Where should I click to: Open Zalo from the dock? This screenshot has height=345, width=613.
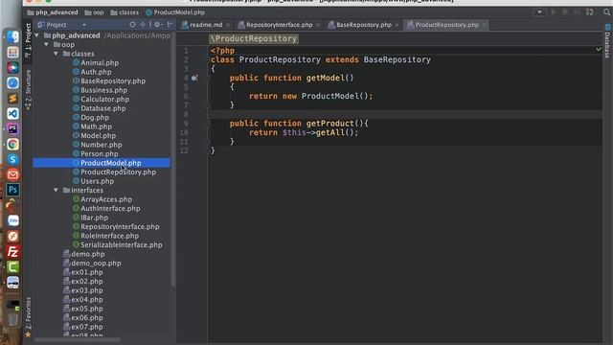pyautogui.click(x=12, y=220)
